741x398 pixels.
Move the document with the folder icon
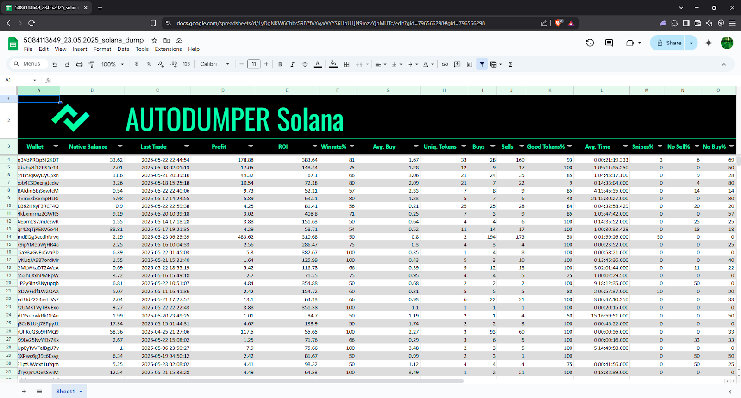click(x=167, y=40)
